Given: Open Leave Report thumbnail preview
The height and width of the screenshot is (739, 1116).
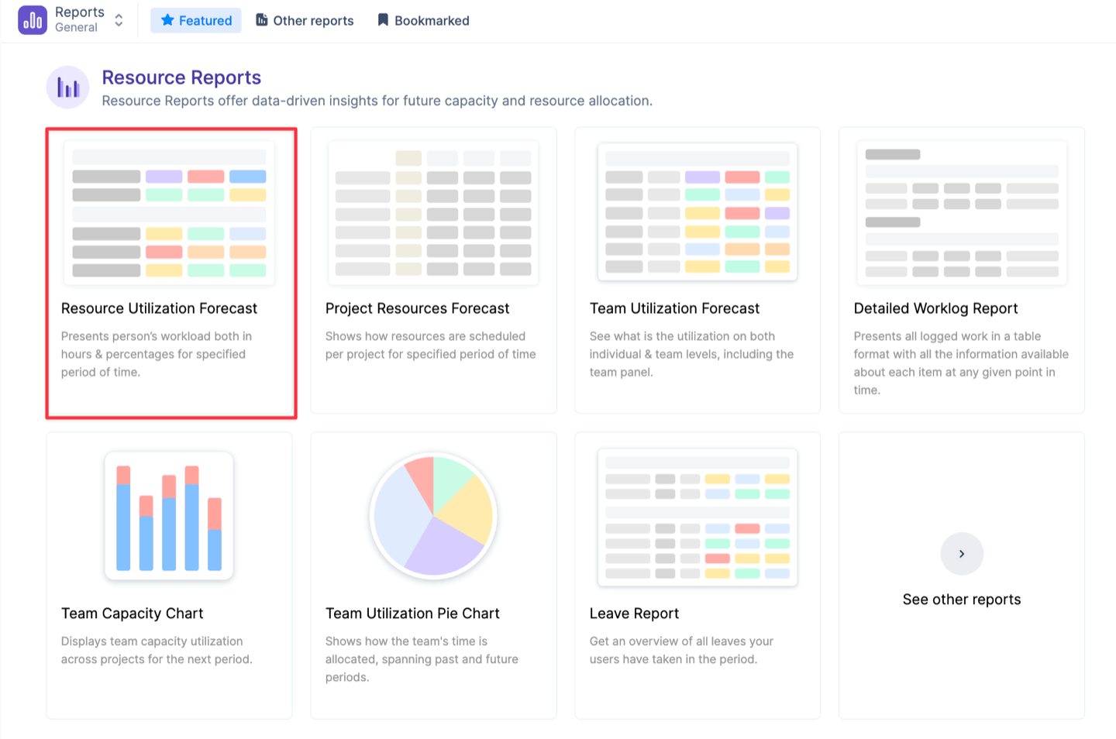Looking at the screenshot, I should [697, 517].
